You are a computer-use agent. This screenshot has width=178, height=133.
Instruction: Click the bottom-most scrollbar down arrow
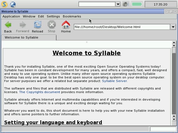174,119
